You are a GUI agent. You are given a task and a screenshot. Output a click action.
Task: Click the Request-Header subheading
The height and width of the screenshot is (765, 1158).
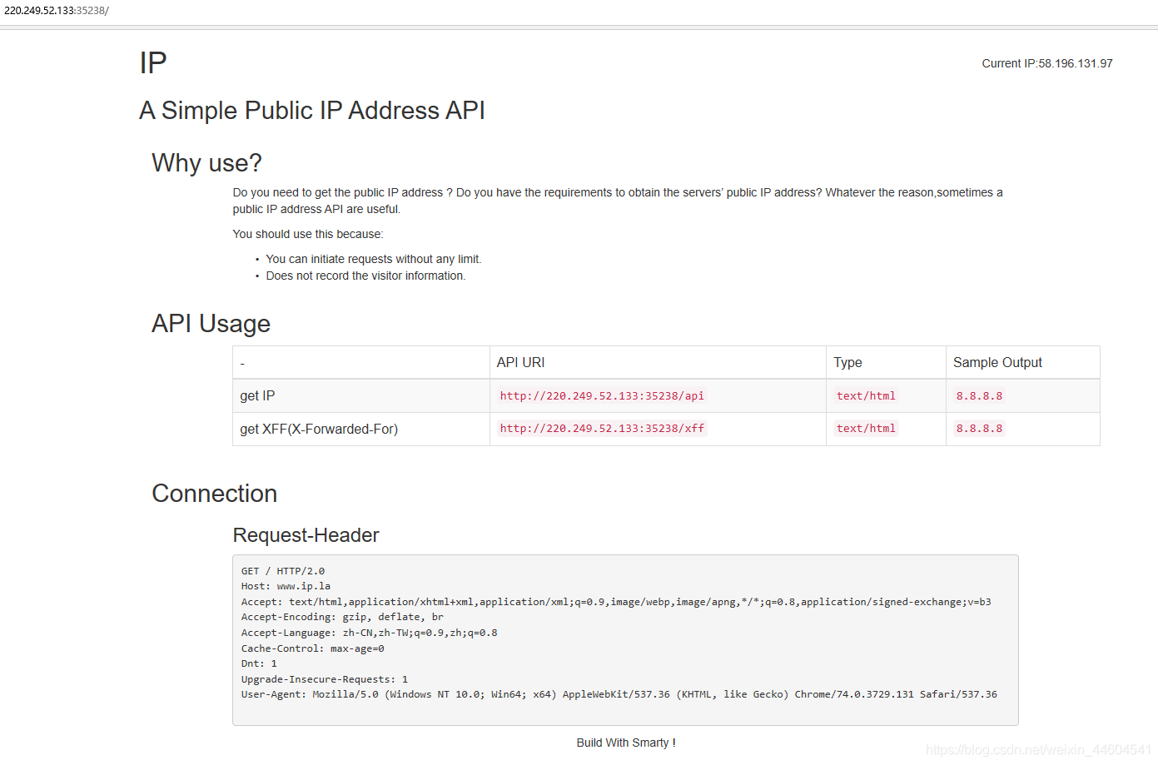(306, 535)
